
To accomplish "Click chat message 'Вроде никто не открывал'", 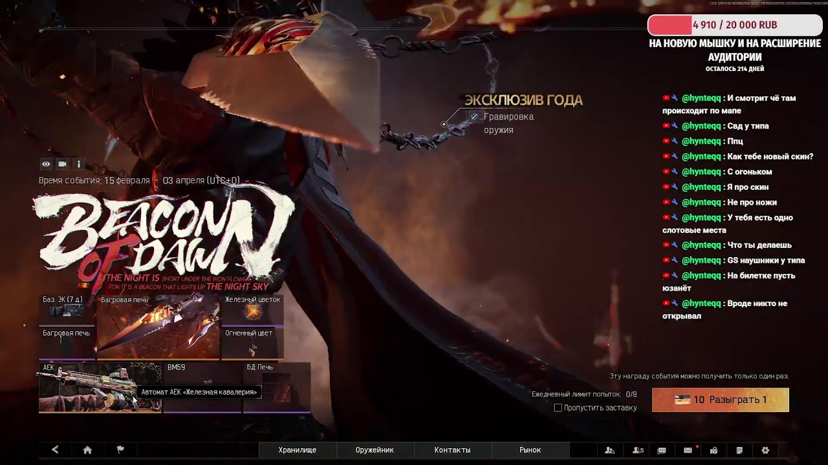I will click(724, 309).
